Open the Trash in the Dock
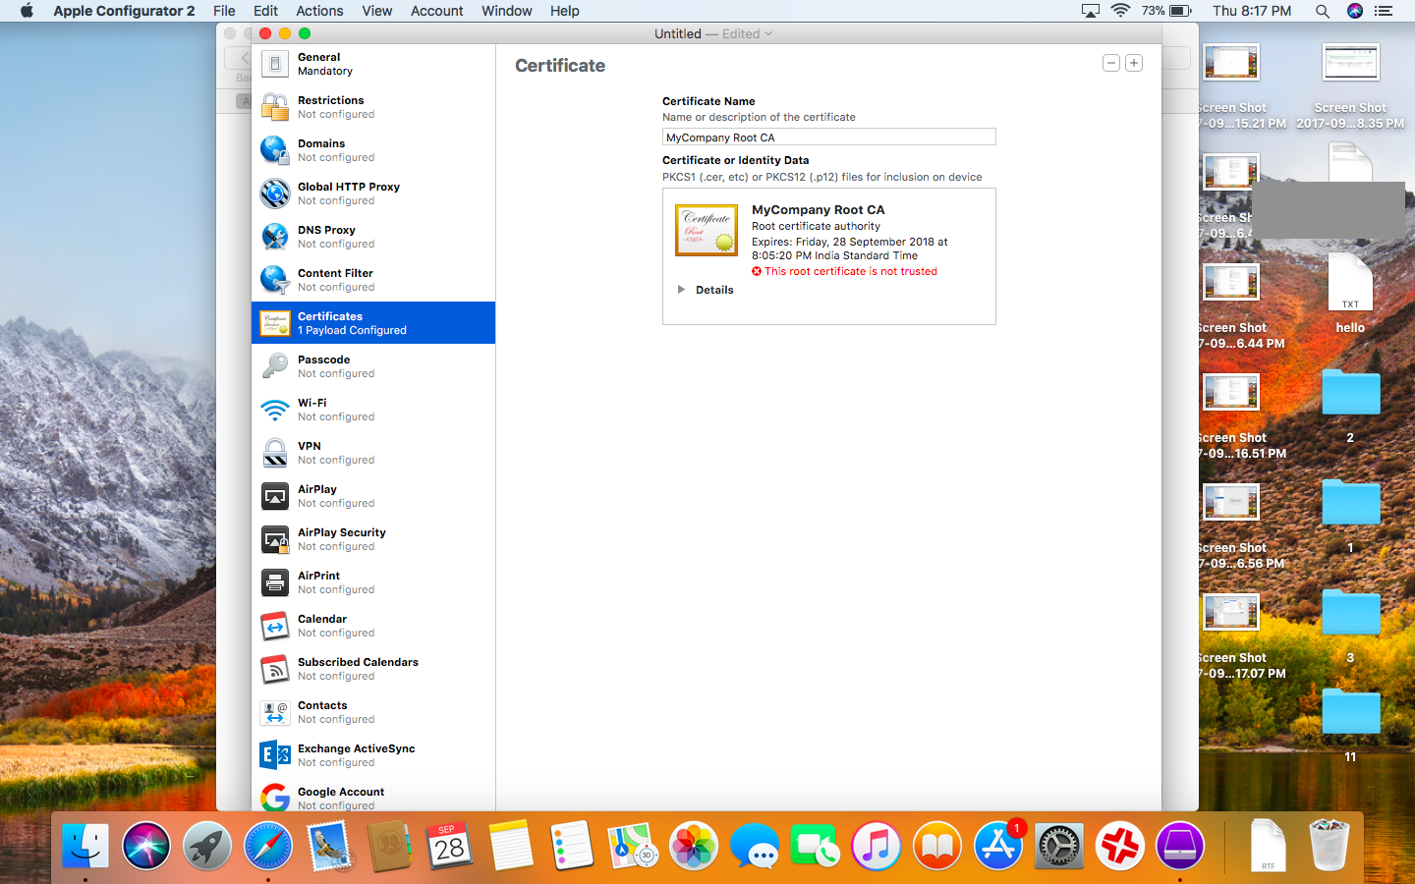Image resolution: width=1415 pixels, height=884 pixels. click(1329, 846)
